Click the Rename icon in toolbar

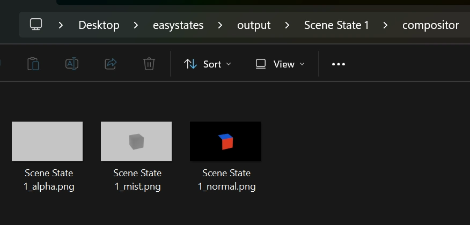click(x=72, y=64)
